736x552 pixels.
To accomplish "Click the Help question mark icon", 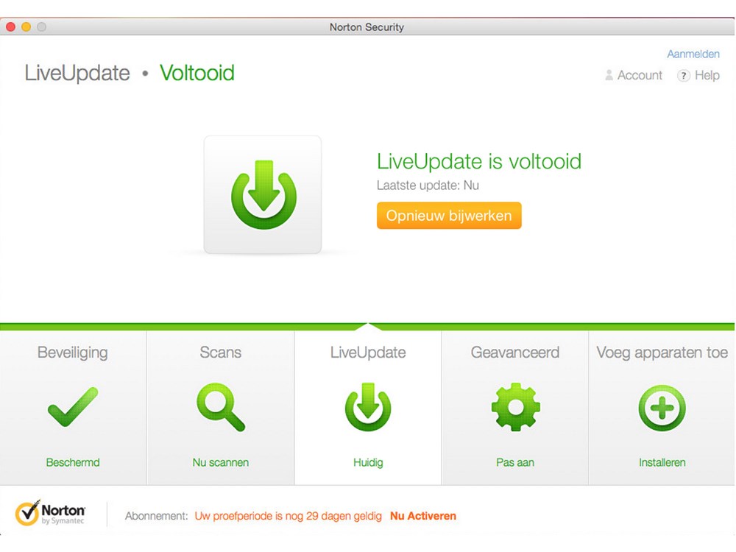I will point(684,76).
